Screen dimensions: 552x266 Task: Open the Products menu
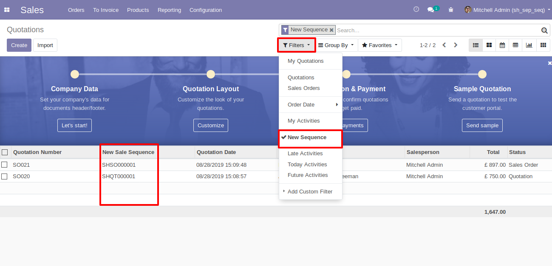click(x=138, y=10)
